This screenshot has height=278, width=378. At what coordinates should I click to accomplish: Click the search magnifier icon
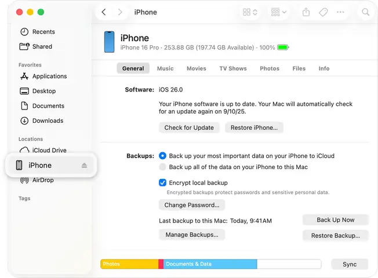click(x=366, y=12)
